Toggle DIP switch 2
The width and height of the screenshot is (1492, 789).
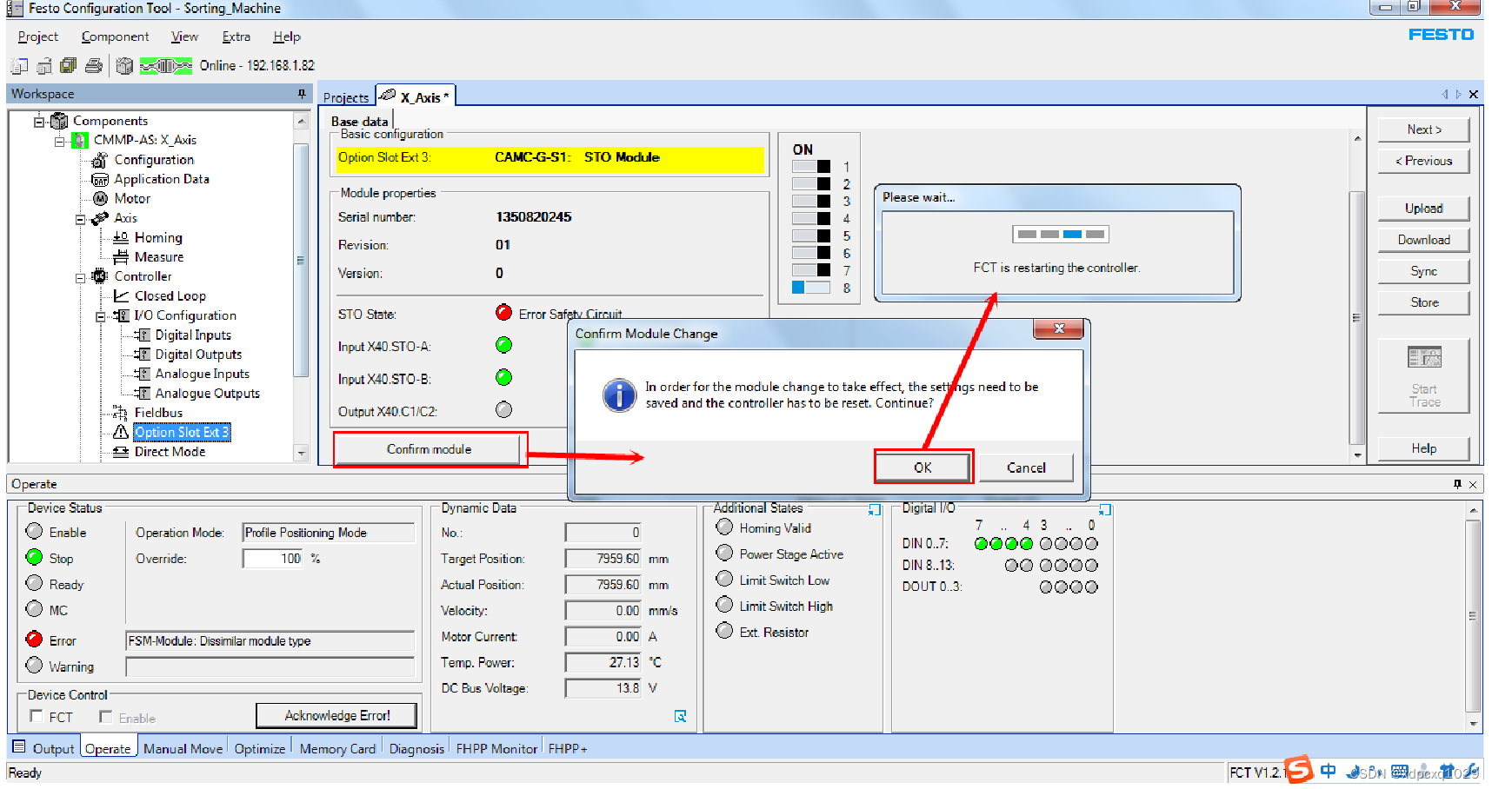point(811,183)
